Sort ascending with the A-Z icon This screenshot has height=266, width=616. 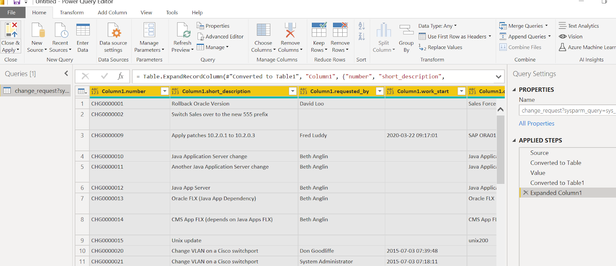pyautogui.click(x=362, y=26)
